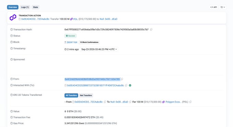Expand the timestamp +UTC format dropdown
The height and width of the screenshot is (127, 233).
(99, 49)
